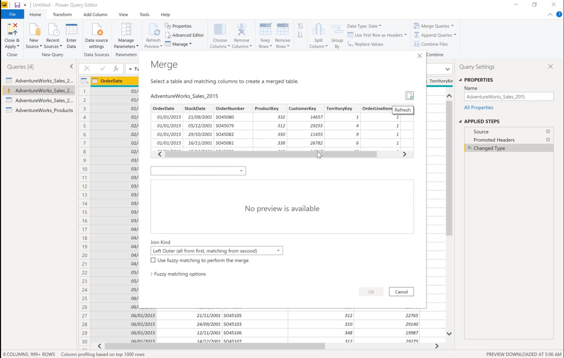Screen dimensions: 564x358
Task: Cancel the Merge dialog
Action: [401, 291]
